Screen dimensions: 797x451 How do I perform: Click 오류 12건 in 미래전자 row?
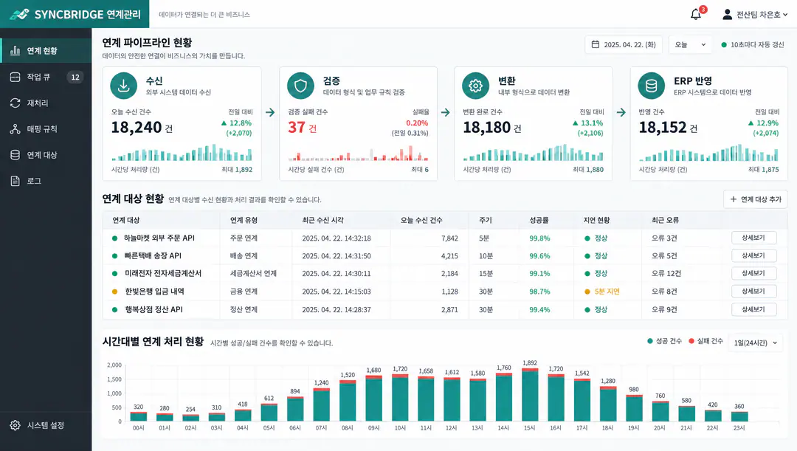coord(666,274)
